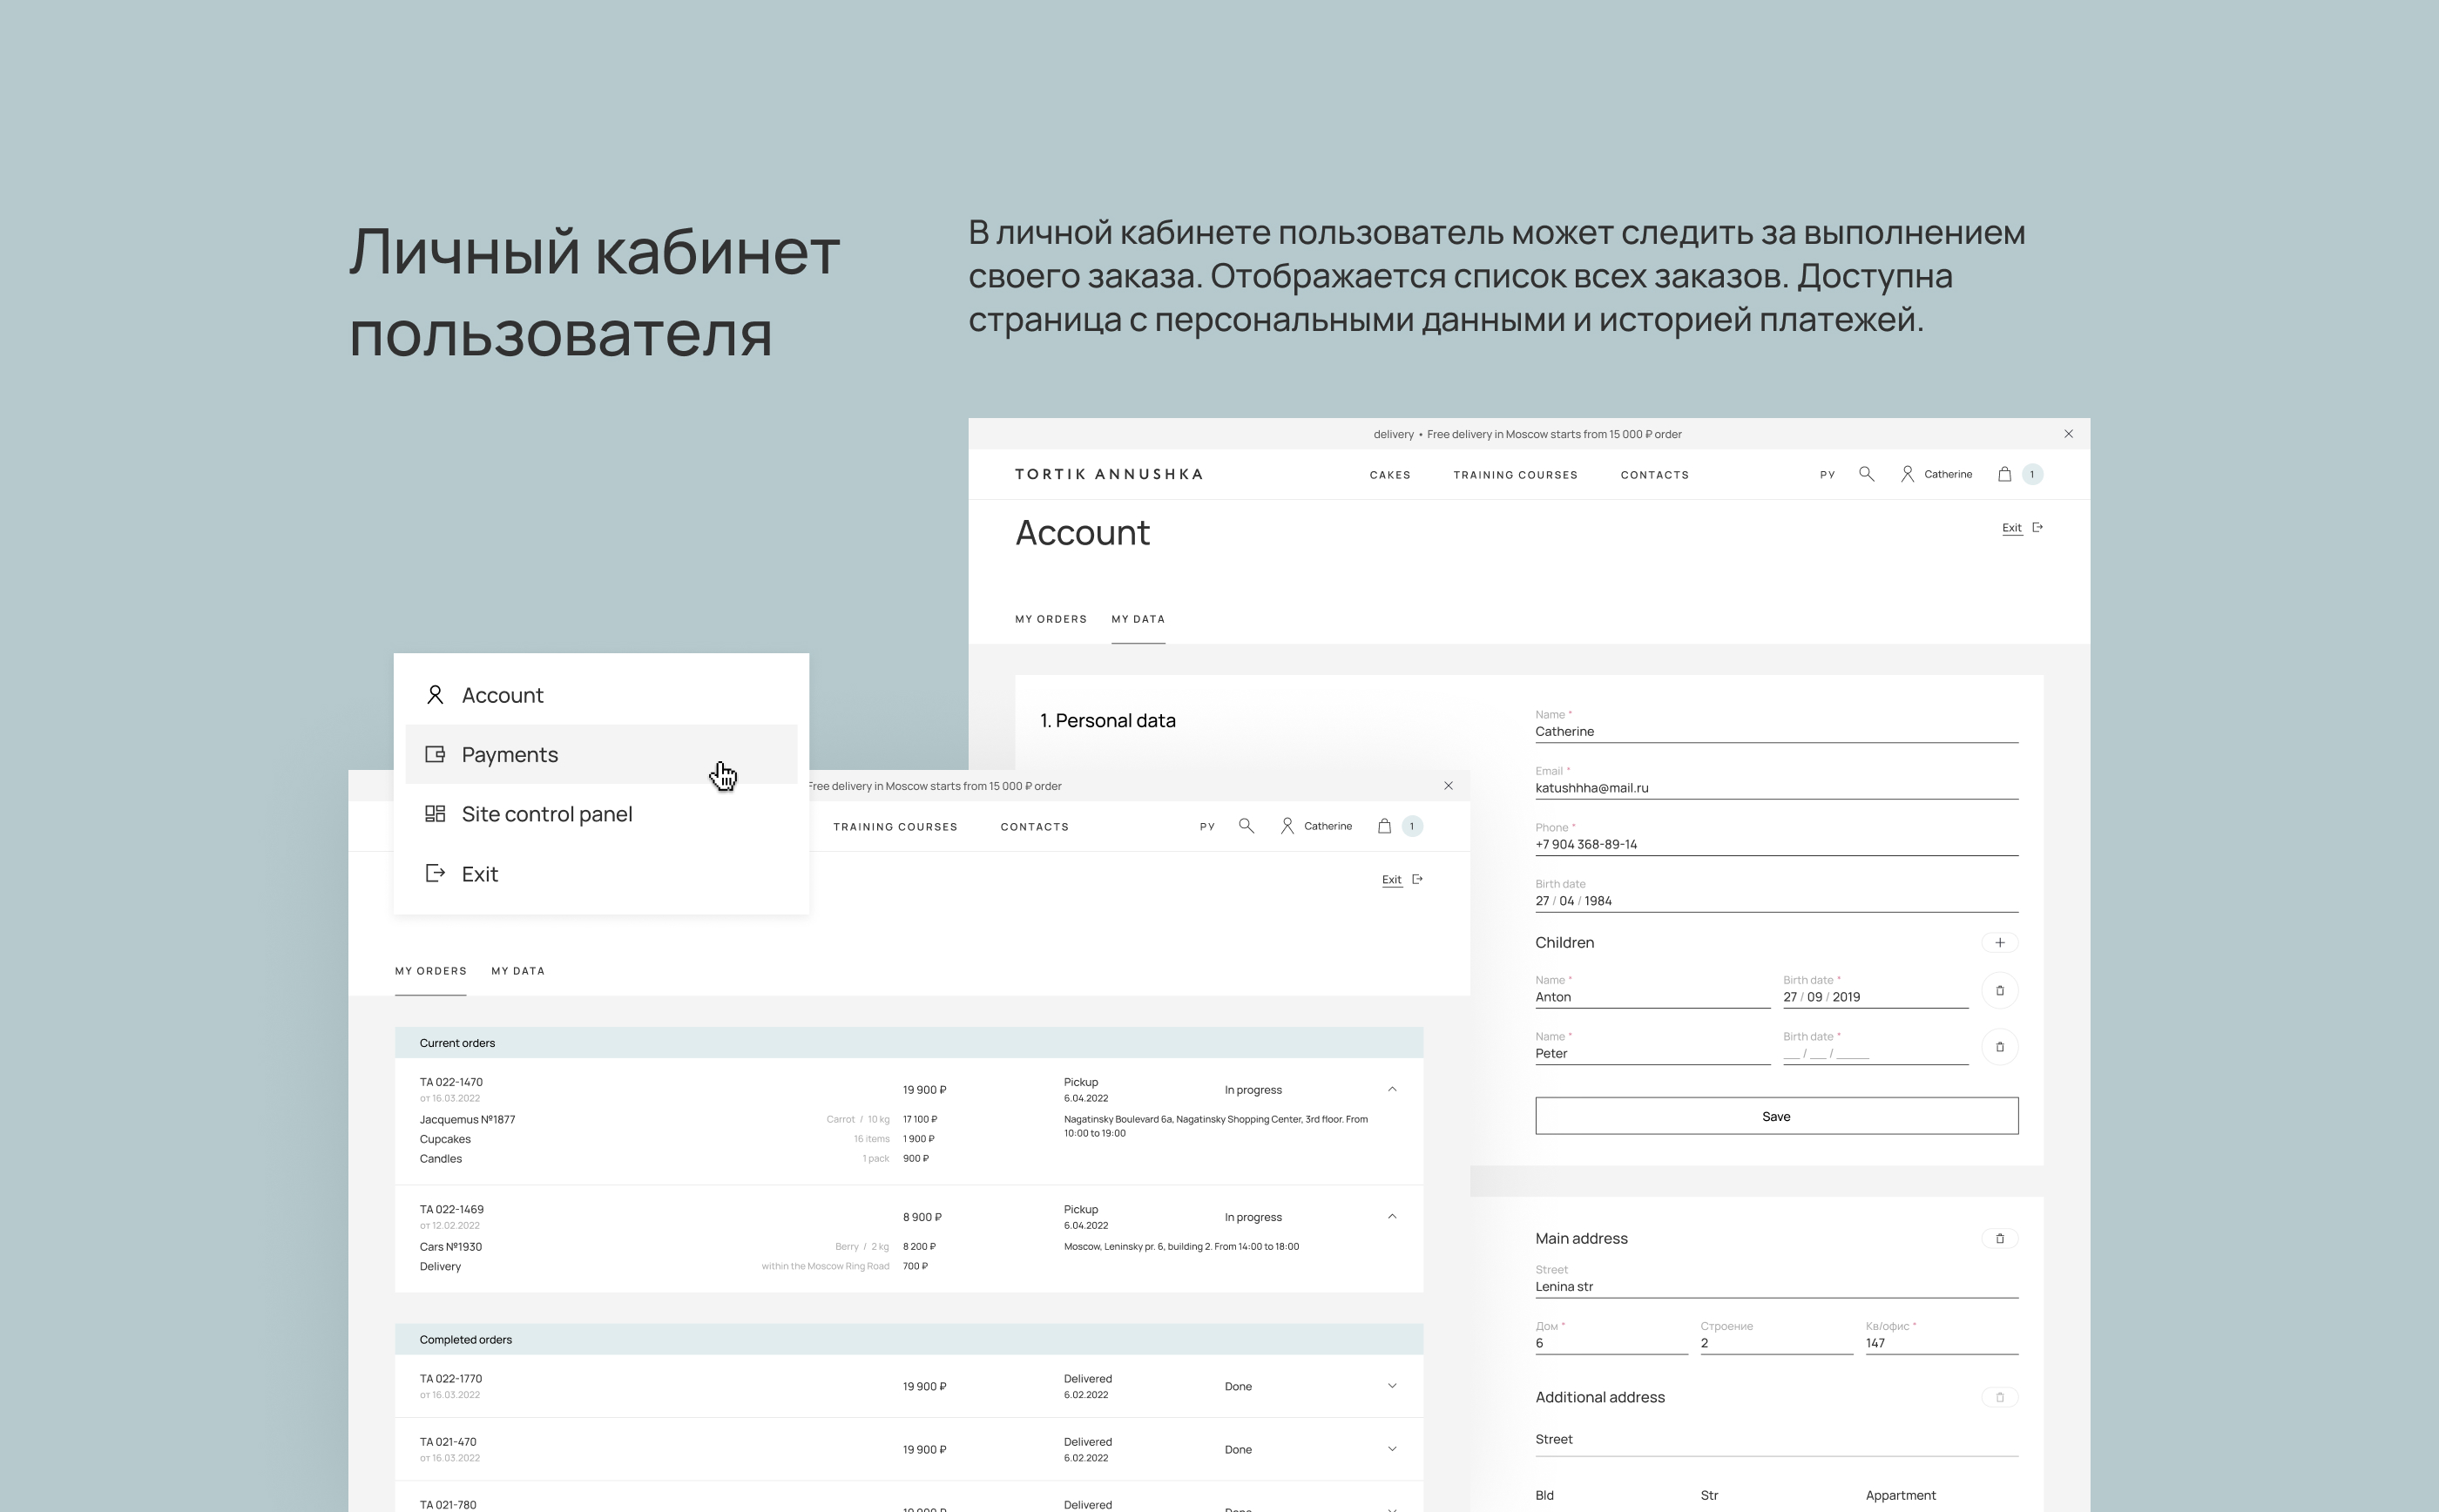Open Site control panel menu item
The height and width of the screenshot is (1512, 2439).
tap(546, 814)
